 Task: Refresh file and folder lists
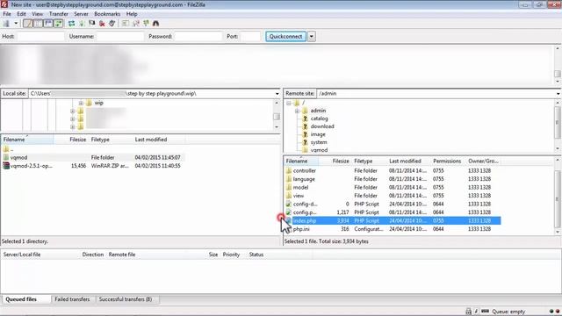72,24
